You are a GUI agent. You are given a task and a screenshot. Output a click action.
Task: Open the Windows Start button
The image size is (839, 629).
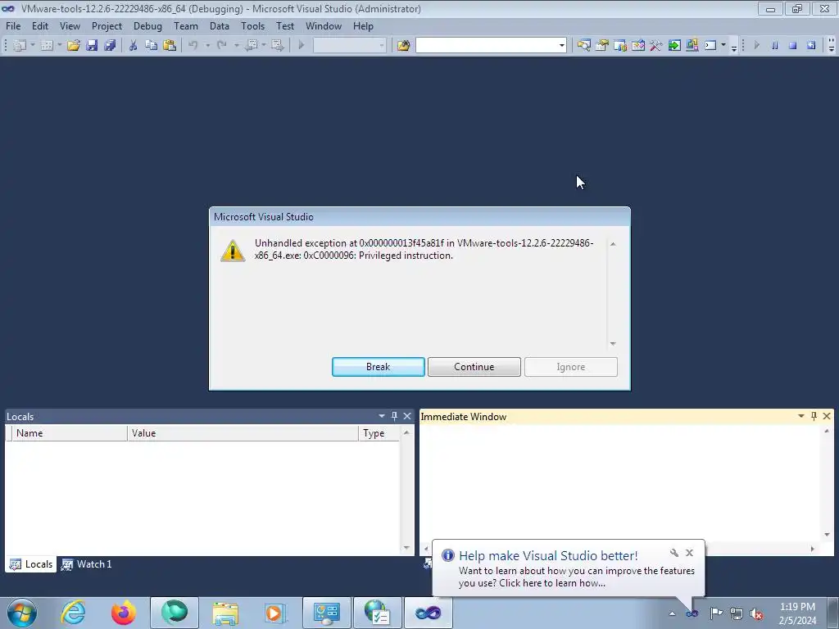click(x=22, y=613)
